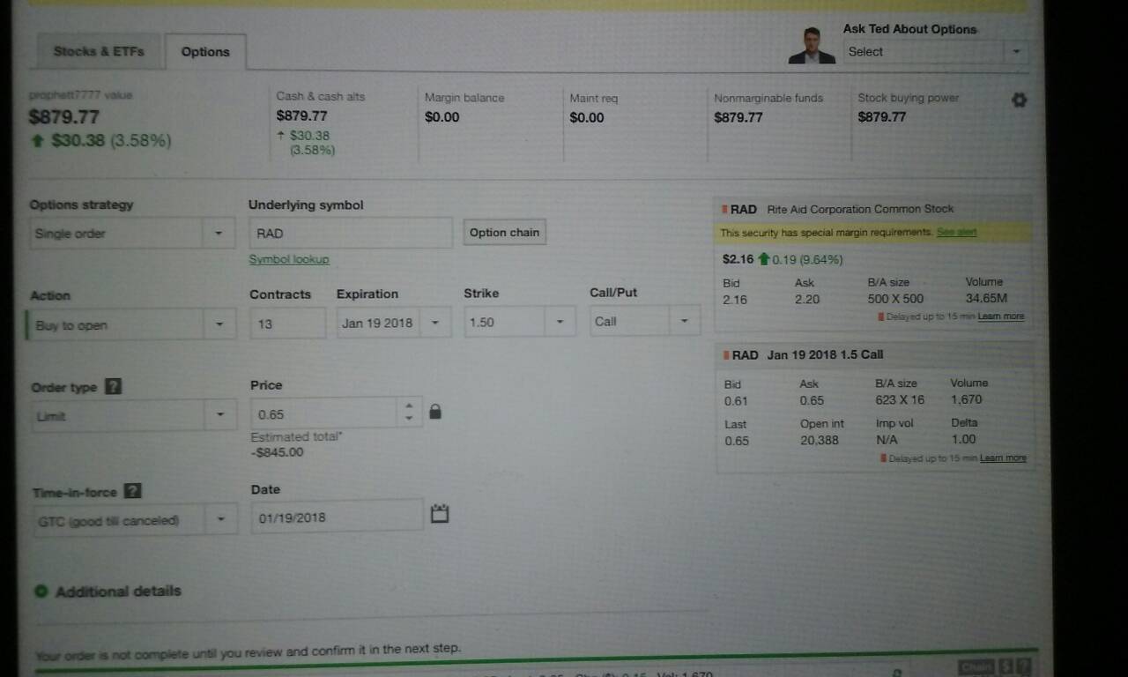Open the calendar date picker icon
The height and width of the screenshot is (677, 1128).
(x=440, y=513)
